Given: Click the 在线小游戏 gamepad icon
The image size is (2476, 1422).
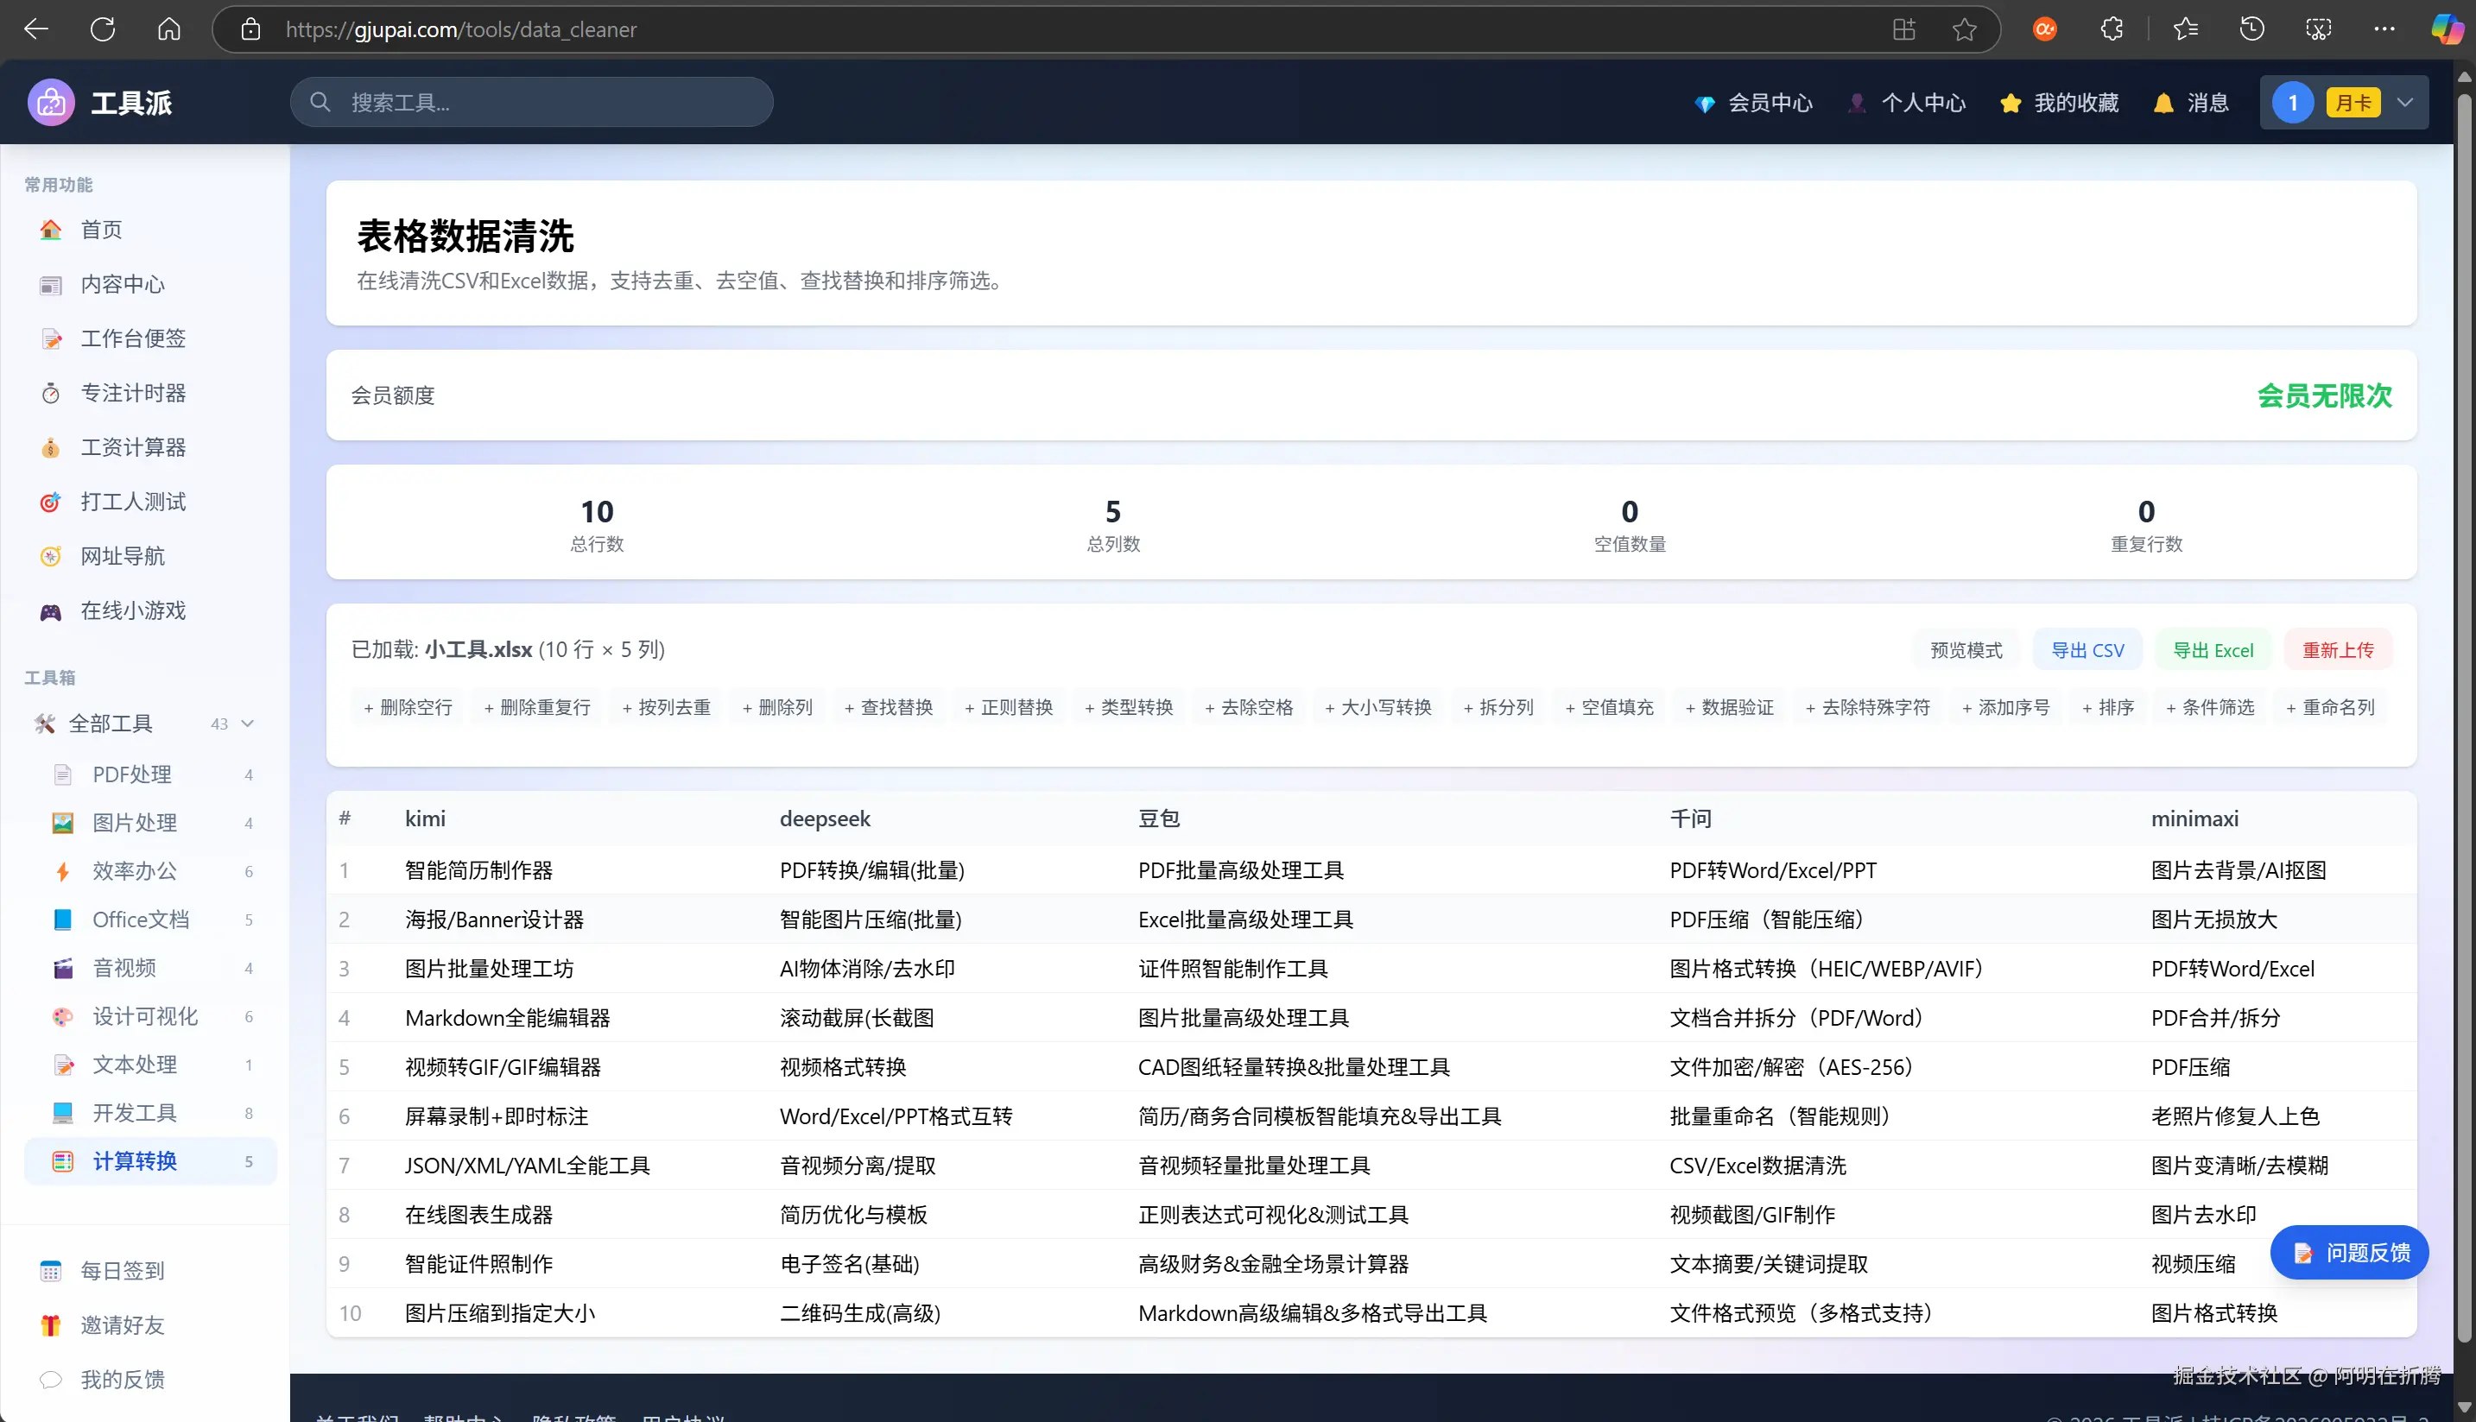Looking at the screenshot, I should click(x=51, y=611).
